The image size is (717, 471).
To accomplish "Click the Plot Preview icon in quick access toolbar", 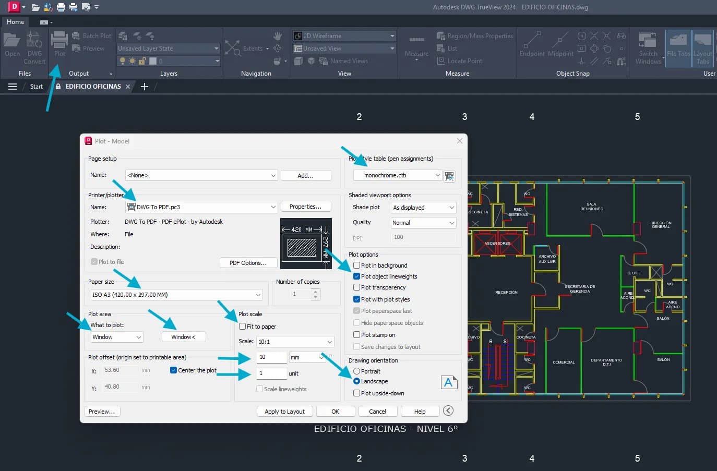I will click(86, 7).
